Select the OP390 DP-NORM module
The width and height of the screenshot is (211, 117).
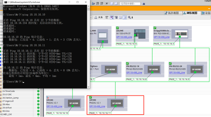pos(116,103)
